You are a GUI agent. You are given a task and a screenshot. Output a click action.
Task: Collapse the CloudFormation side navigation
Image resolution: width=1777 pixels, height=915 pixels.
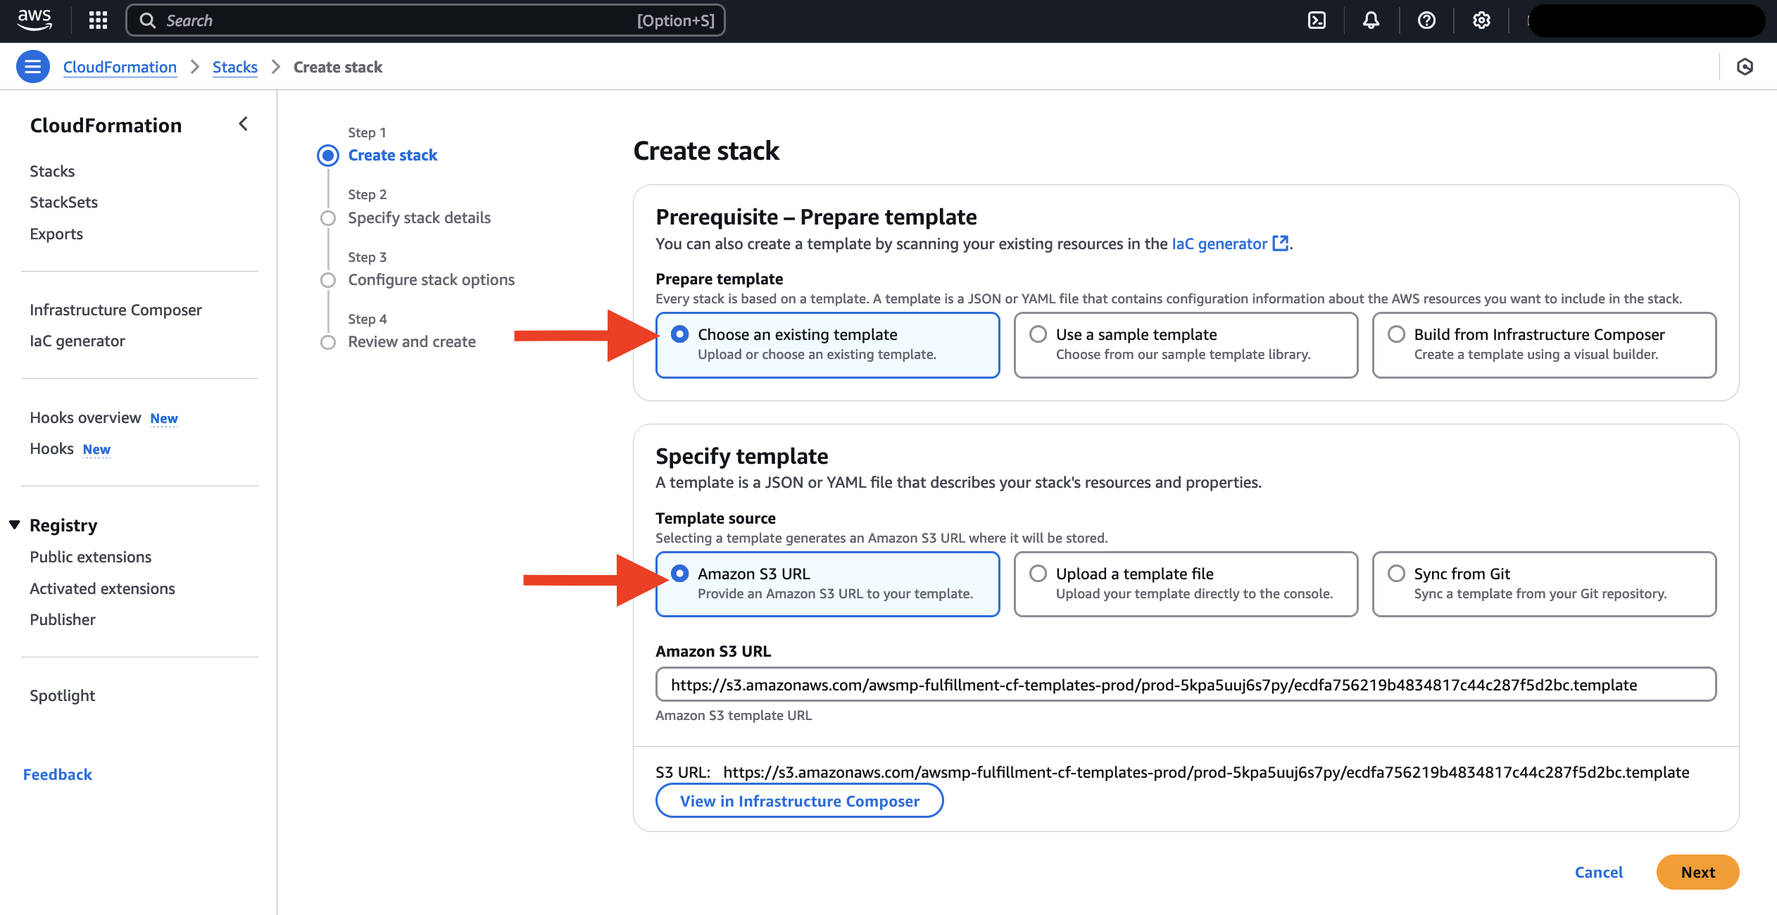[x=243, y=124]
